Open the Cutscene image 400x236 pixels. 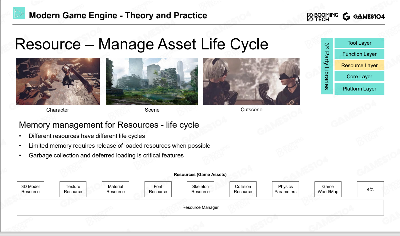point(252,81)
